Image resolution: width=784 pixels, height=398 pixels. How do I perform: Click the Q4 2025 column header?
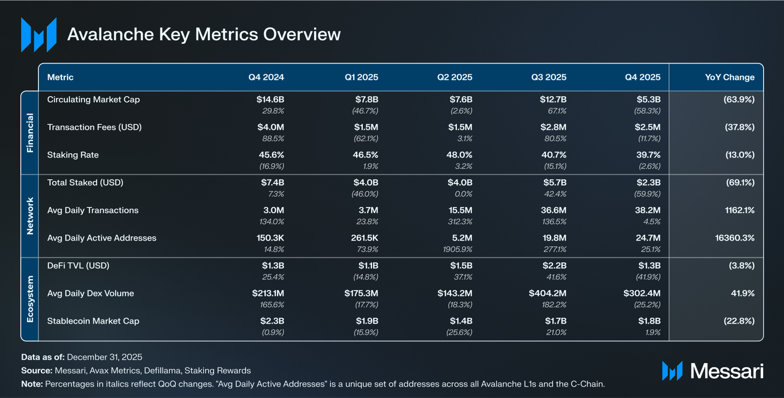click(642, 77)
